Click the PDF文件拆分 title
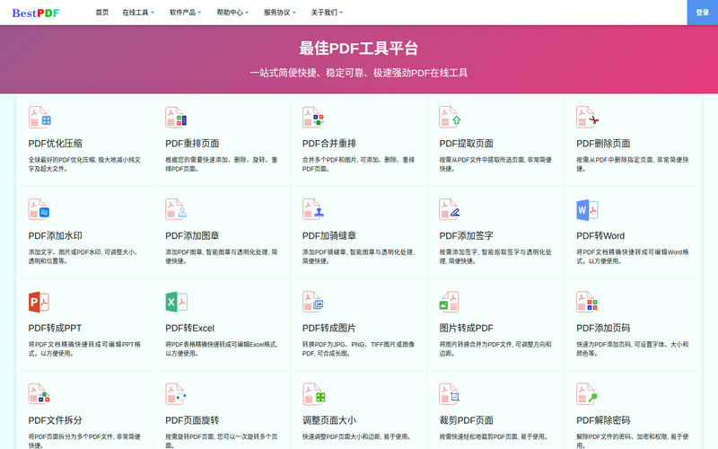Image resolution: width=718 pixels, height=449 pixels. [56, 420]
